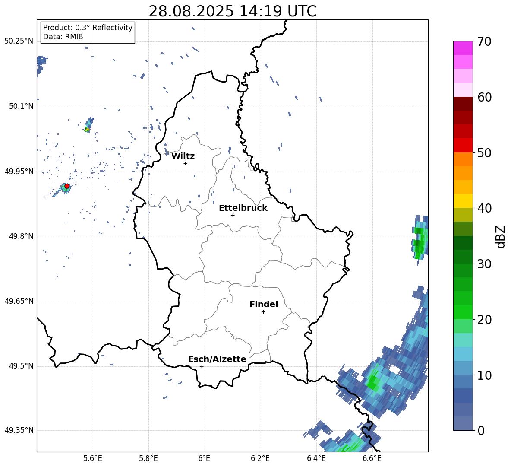
Task: Click the 20 value on colorbar
Action: coord(484,319)
